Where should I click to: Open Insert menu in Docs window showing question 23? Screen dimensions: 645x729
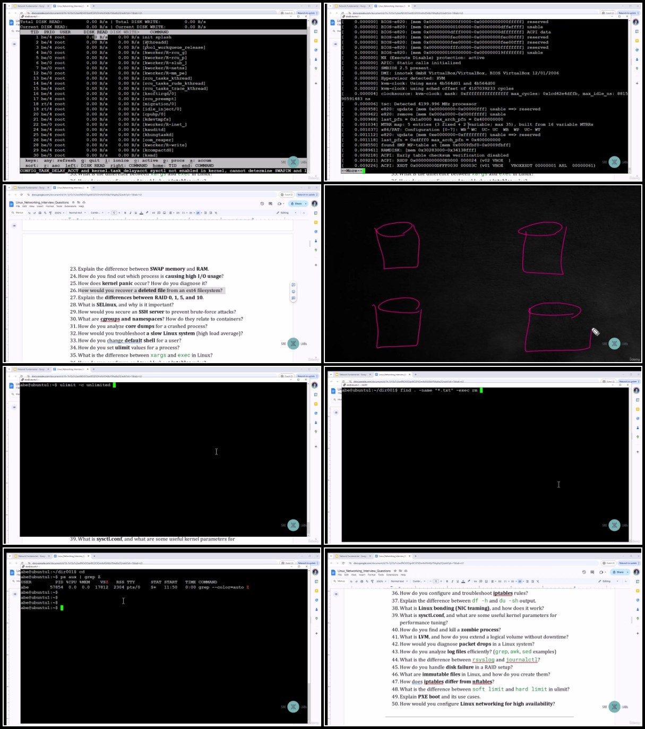[x=40, y=206]
